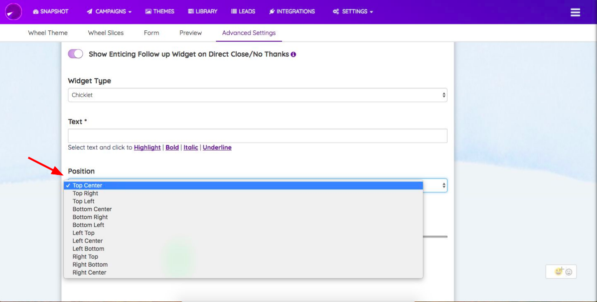Pick Left Bottom position
The height and width of the screenshot is (302, 597).
pos(244,249)
